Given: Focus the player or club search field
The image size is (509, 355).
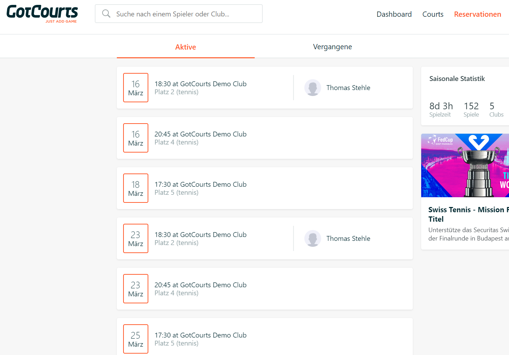Looking at the screenshot, I should [179, 14].
